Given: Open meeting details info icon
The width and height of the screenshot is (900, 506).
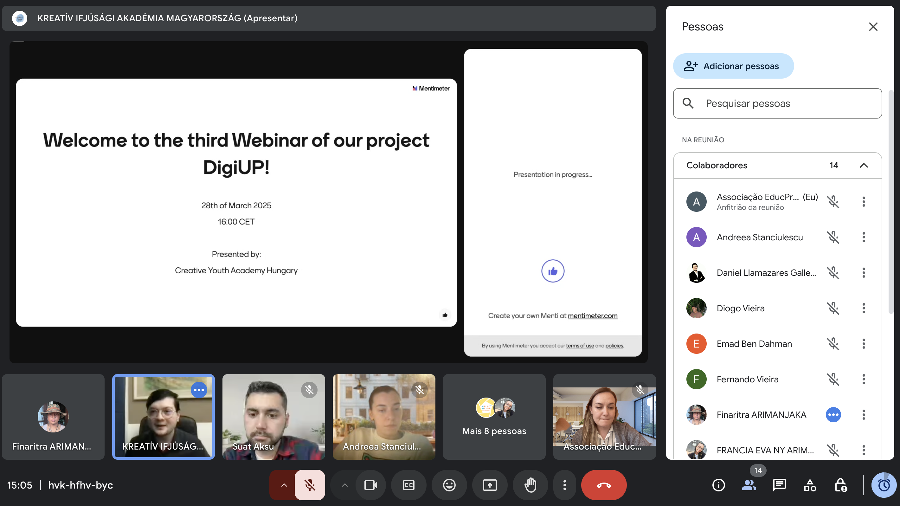Looking at the screenshot, I should (x=718, y=485).
